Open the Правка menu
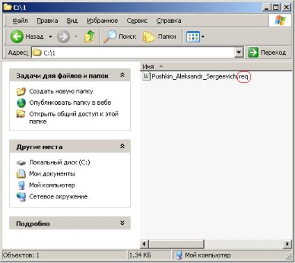The height and width of the screenshot is (263, 295). click(x=47, y=21)
